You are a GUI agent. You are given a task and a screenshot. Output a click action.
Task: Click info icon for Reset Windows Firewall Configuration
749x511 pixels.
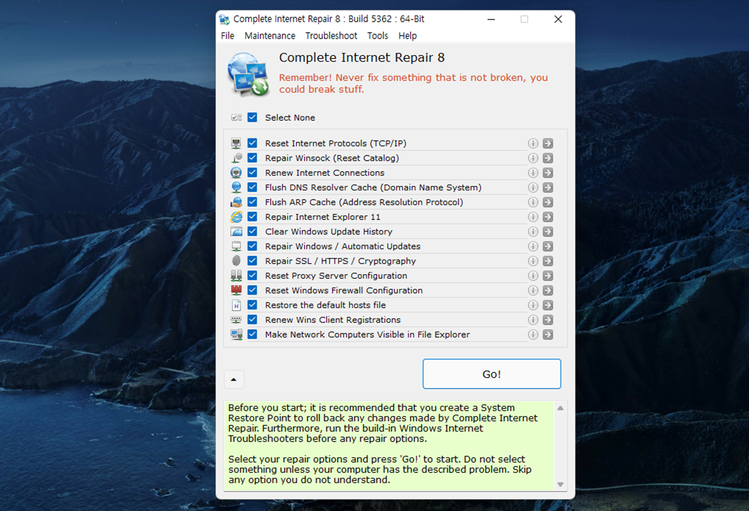(533, 291)
